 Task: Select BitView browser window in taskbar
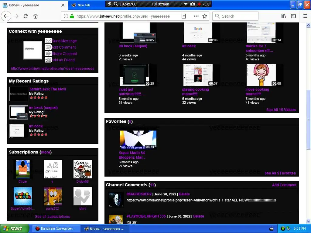(105, 229)
